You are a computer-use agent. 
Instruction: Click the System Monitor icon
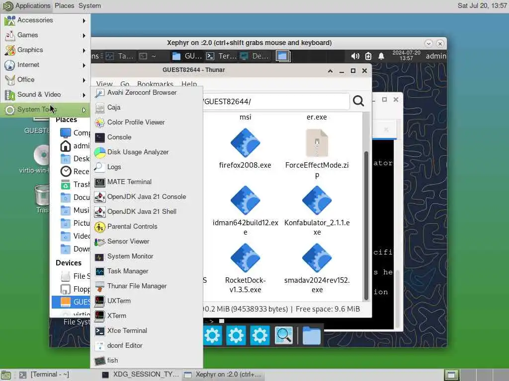coord(99,256)
